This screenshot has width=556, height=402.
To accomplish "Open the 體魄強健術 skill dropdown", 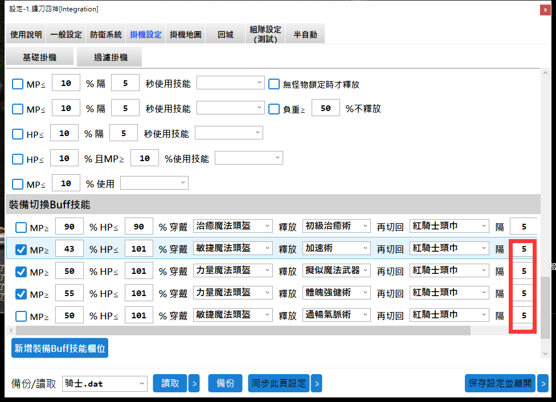I will tap(337, 293).
